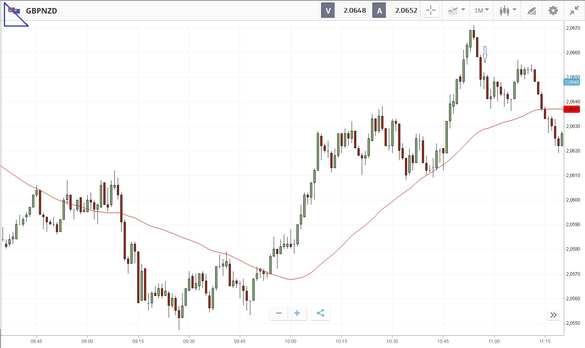Click the V sell price 2.0648 button
Image resolution: width=585 pixels, height=348 pixels.
coord(345,11)
